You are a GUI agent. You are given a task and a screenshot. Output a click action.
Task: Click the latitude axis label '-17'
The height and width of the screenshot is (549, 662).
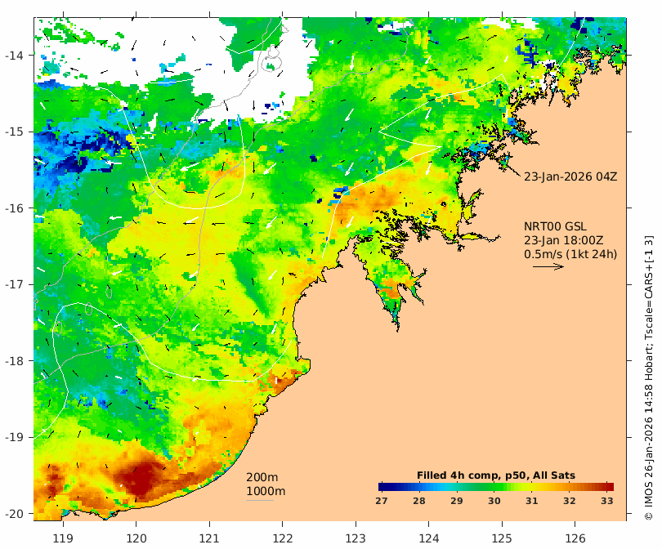(x=14, y=284)
